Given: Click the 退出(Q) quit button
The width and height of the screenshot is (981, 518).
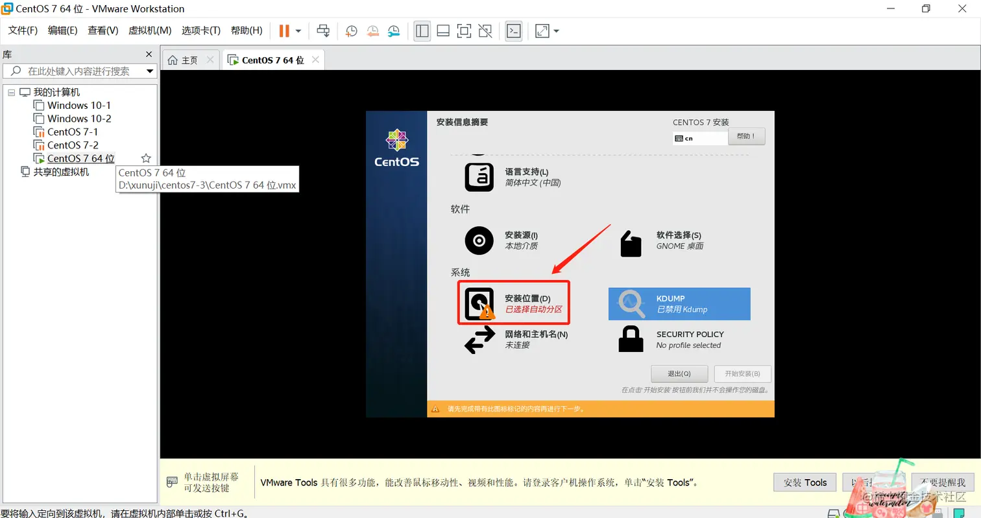Looking at the screenshot, I should click(x=679, y=374).
